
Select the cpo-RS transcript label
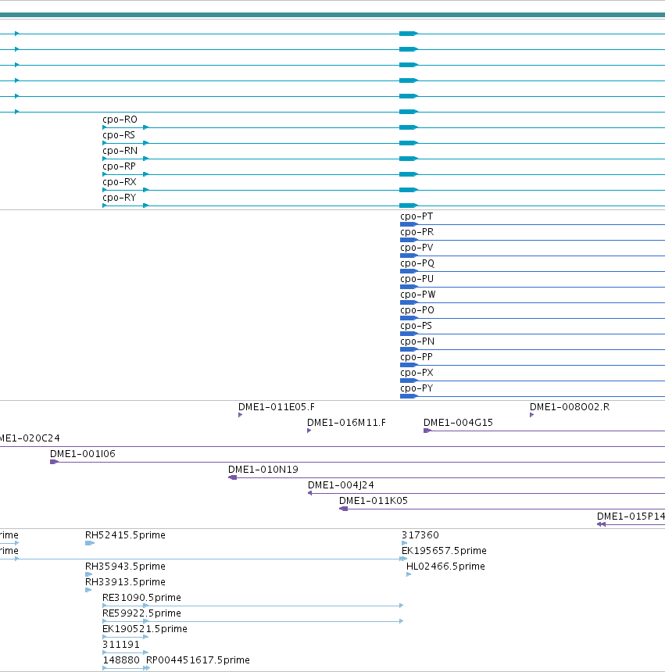[x=119, y=135]
